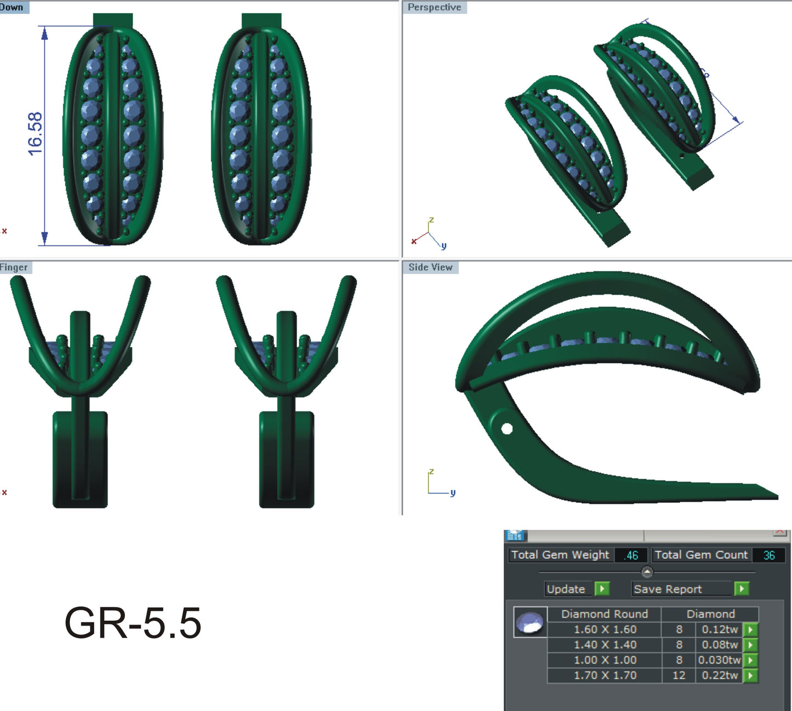Collapse the panel using the round arrow knob
The height and width of the screenshot is (711, 792).
(x=647, y=572)
